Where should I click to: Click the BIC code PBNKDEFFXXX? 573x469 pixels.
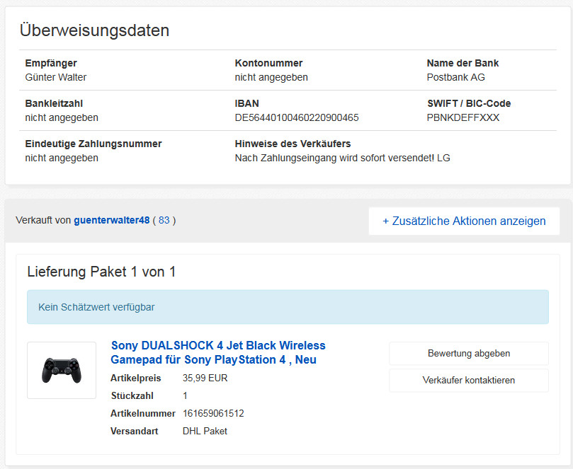[463, 117]
